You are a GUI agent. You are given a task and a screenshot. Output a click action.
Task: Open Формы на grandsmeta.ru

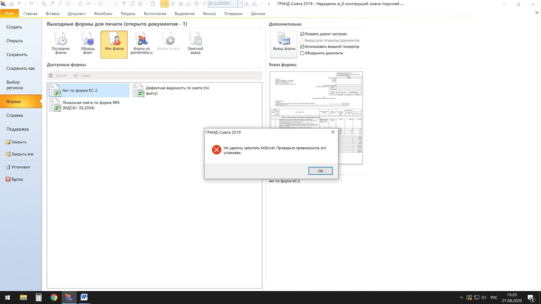[141, 44]
